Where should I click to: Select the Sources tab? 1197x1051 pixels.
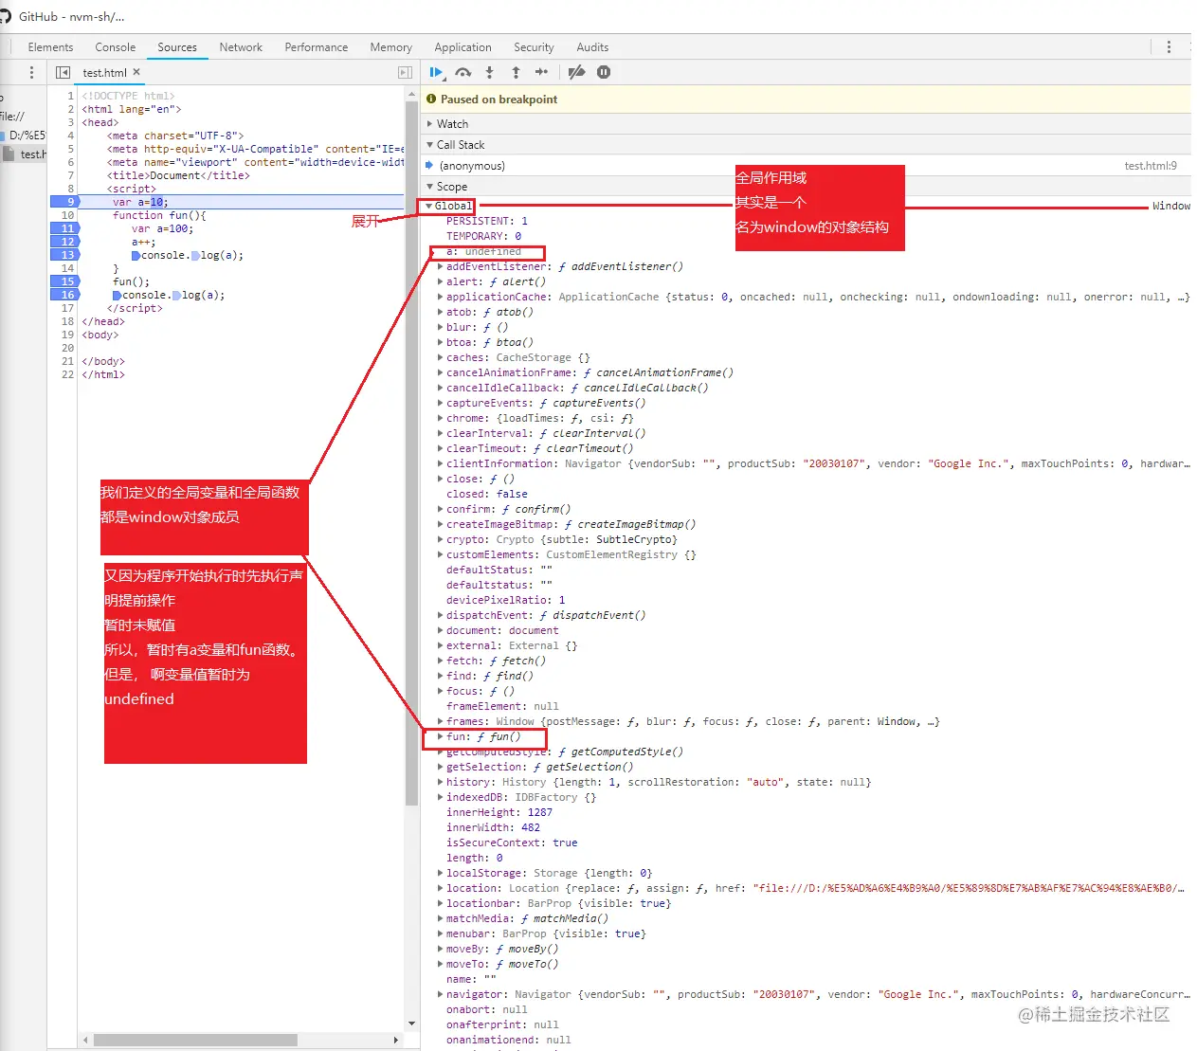pyautogui.click(x=177, y=47)
